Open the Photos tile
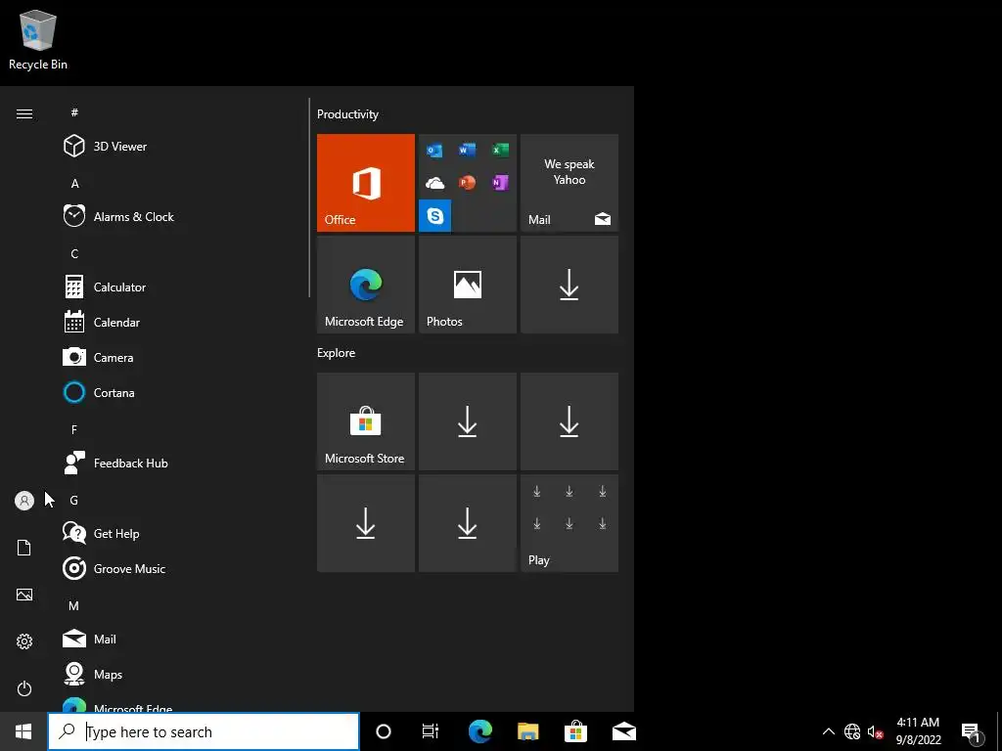Screen dimensions: 1002x751 point(468,285)
